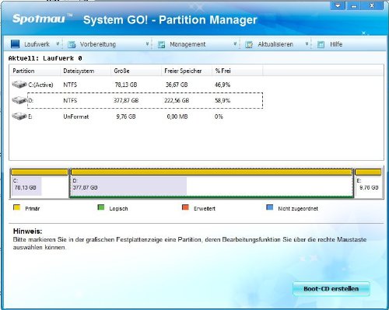Click the Aktualisieren refresh icon

pos(249,44)
